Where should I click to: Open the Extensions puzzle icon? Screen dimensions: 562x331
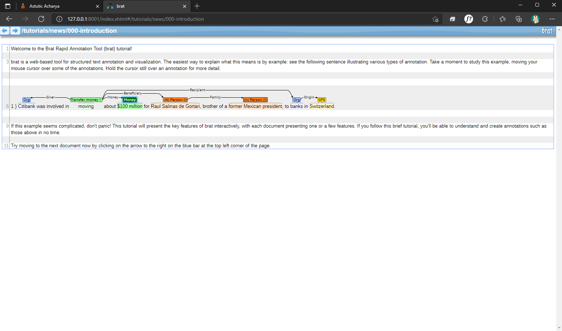point(485,19)
